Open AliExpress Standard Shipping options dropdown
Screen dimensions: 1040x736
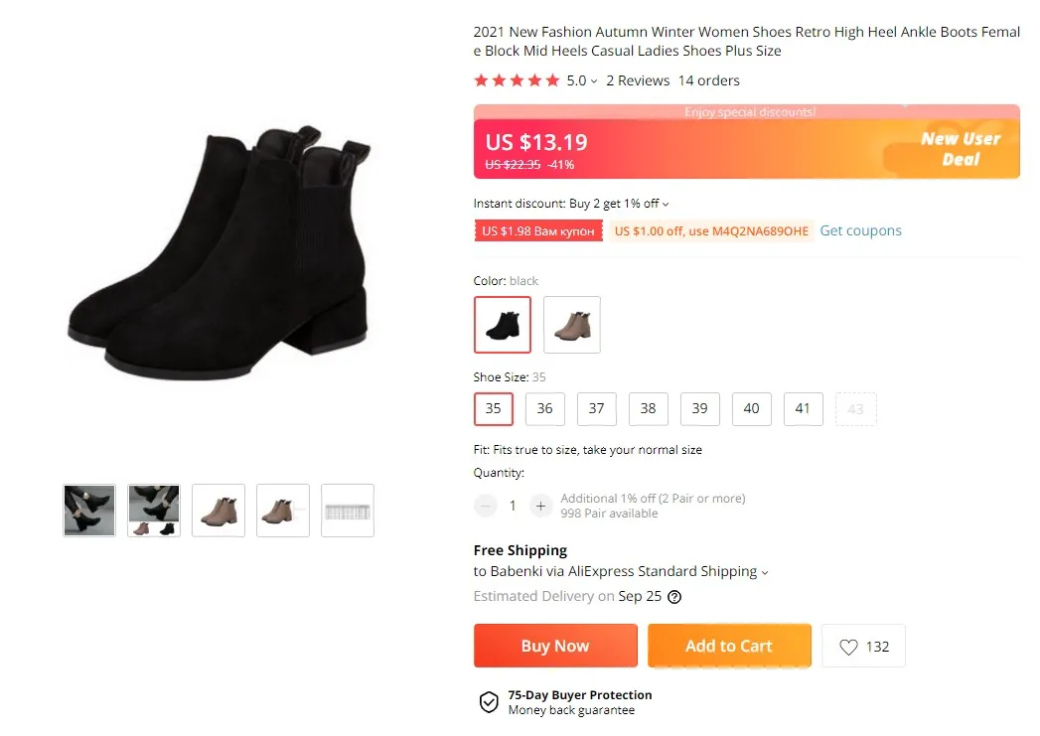pyautogui.click(x=765, y=572)
